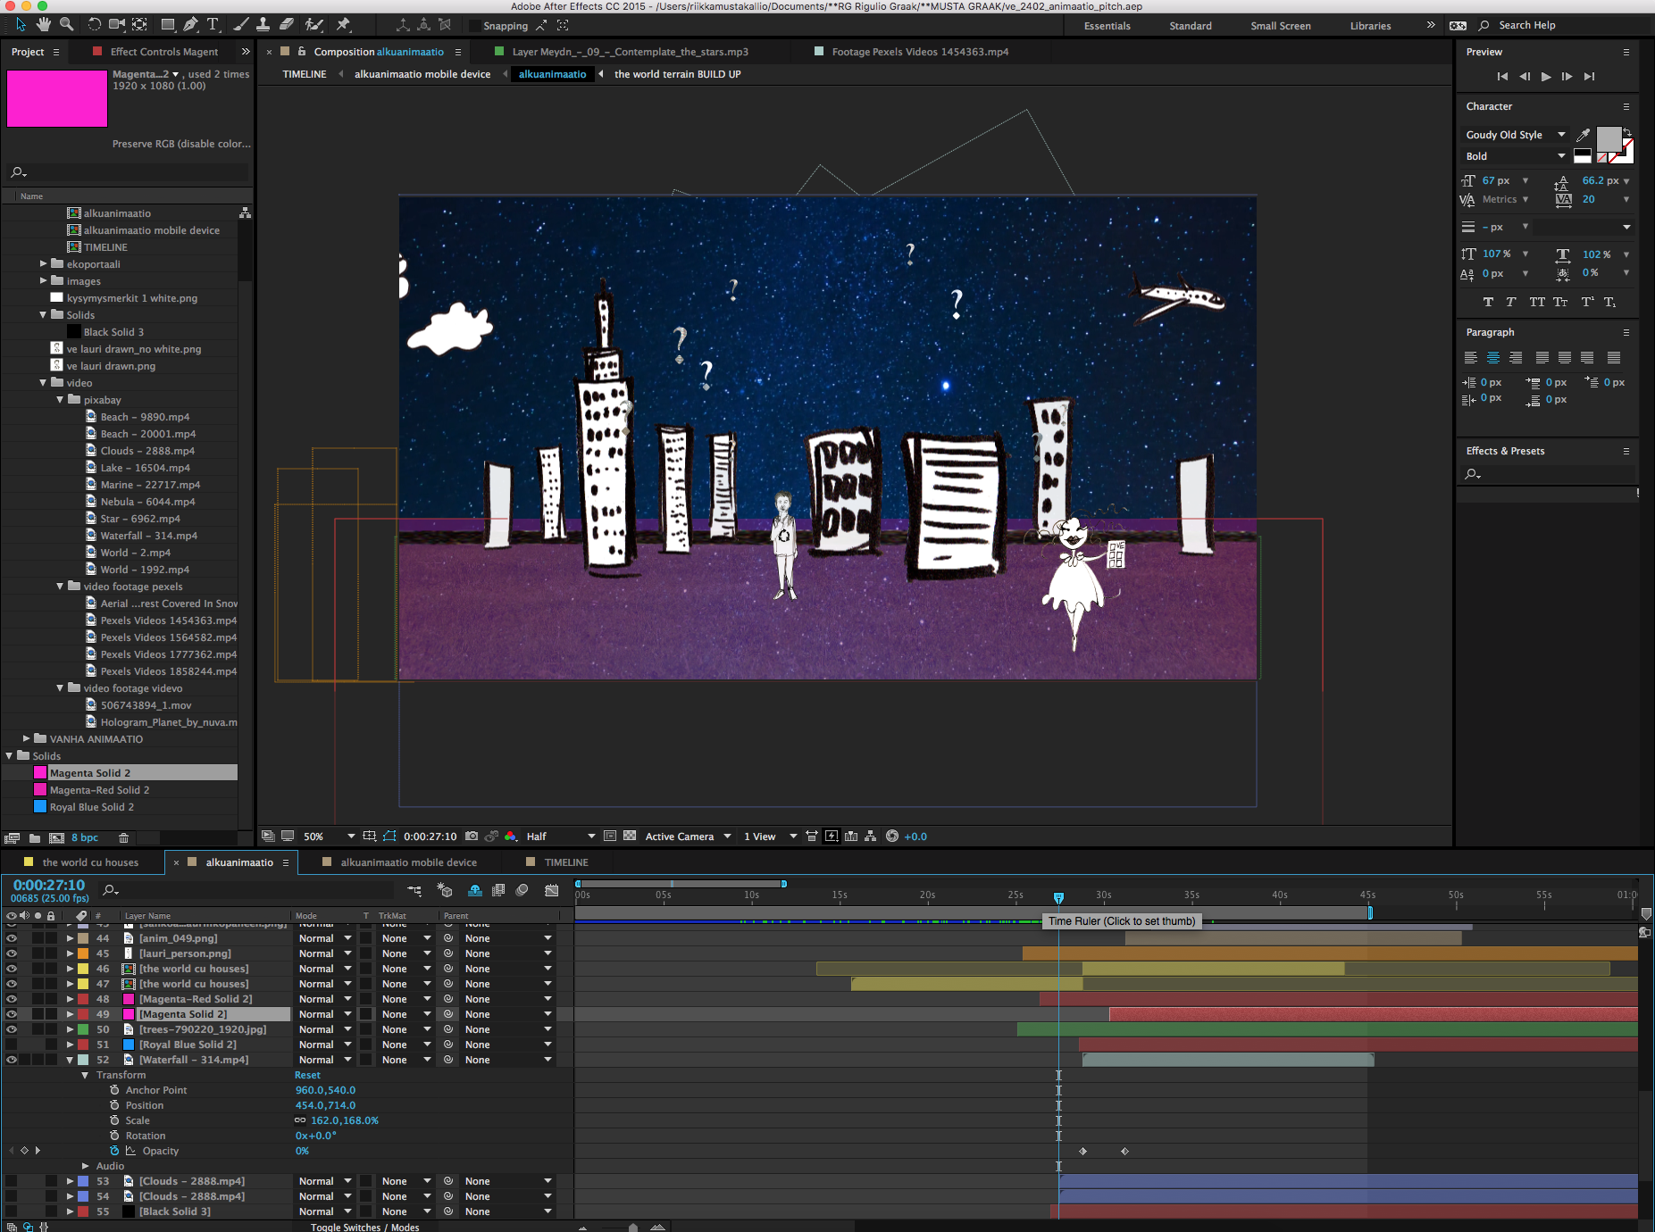Collapse the Transform property group

[86, 1075]
